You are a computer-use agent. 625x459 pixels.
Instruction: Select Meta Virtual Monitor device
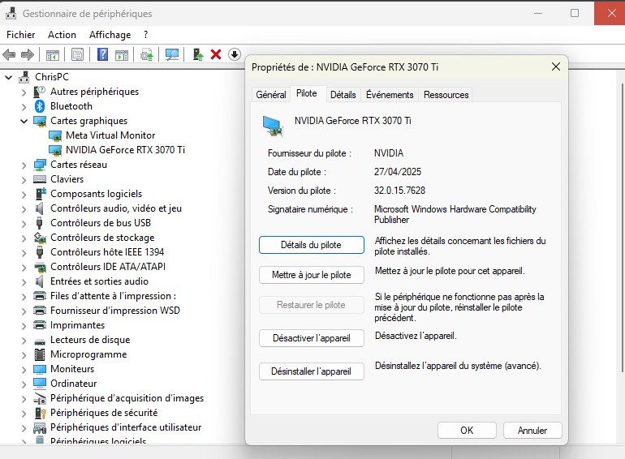pyautogui.click(x=110, y=135)
